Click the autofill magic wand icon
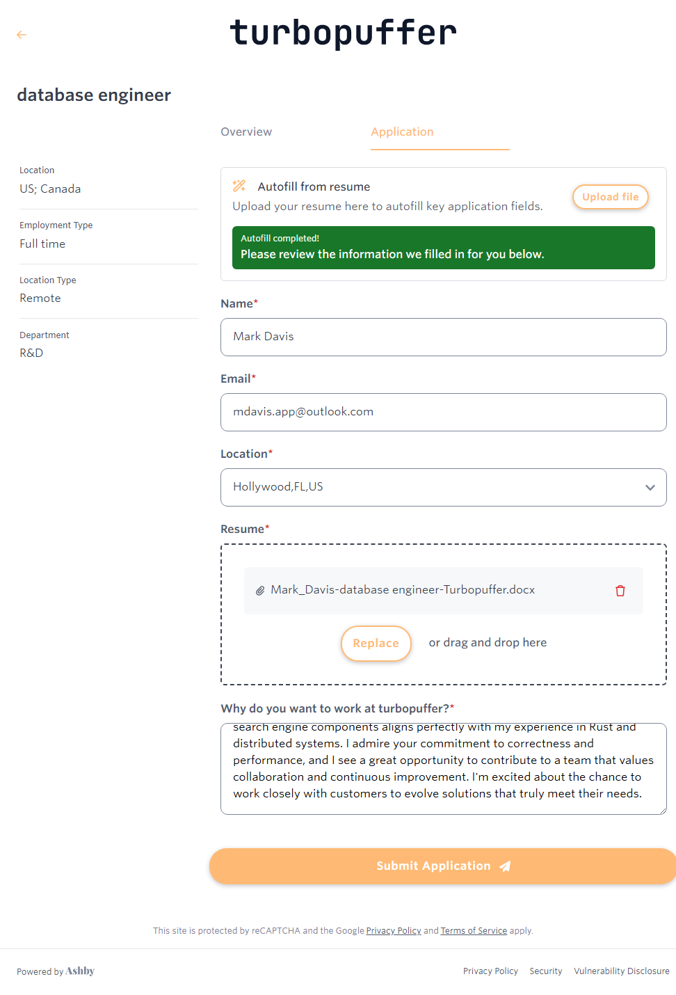The height and width of the screenshot is (995, 676). (x=239, y=186)
